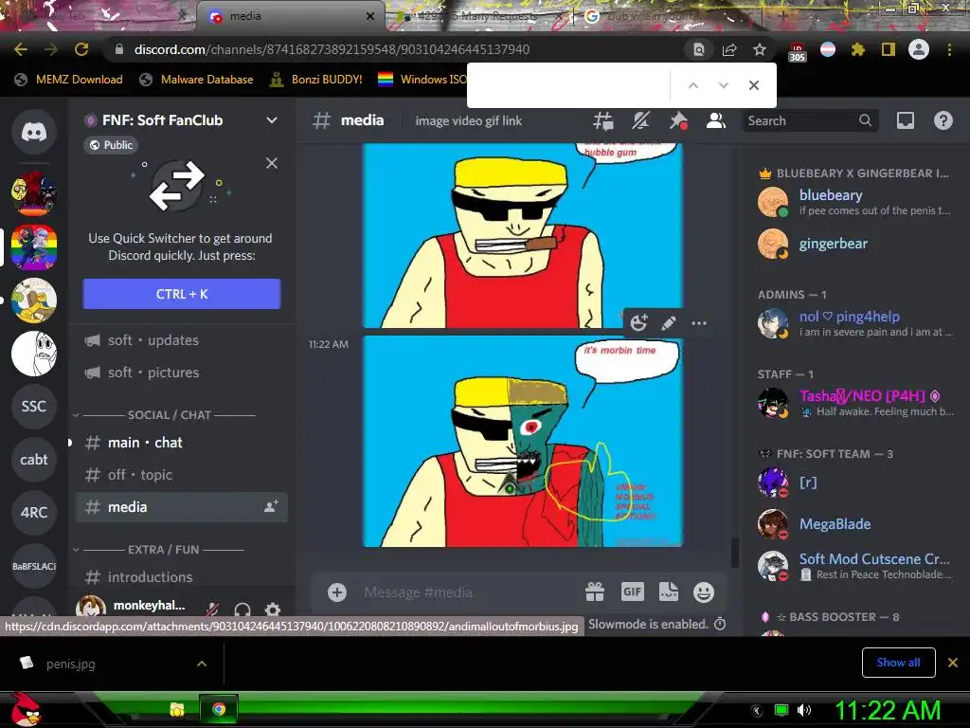Open the Bonzi BUDDY! bookmark

click(x=316, y=80)
